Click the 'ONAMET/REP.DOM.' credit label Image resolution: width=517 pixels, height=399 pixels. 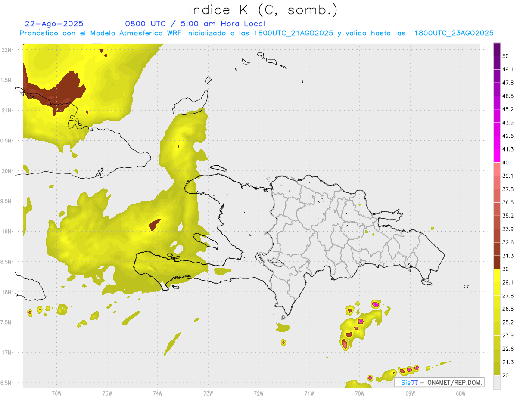pyautogui.click(x=455, y=383)
